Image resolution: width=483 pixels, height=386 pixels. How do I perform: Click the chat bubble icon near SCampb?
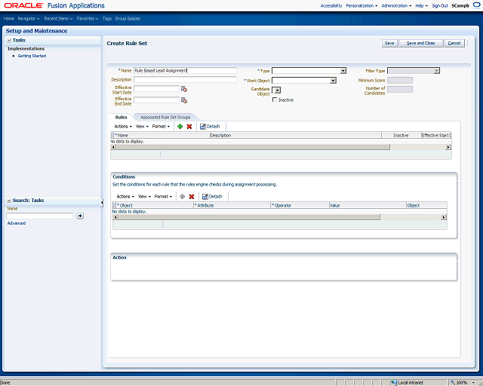click(476, 5)
